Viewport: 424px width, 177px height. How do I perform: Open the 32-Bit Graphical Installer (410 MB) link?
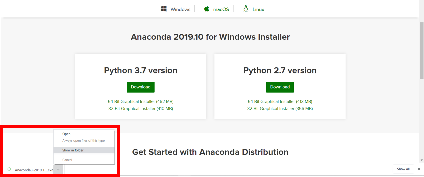[x=141, y=108]
